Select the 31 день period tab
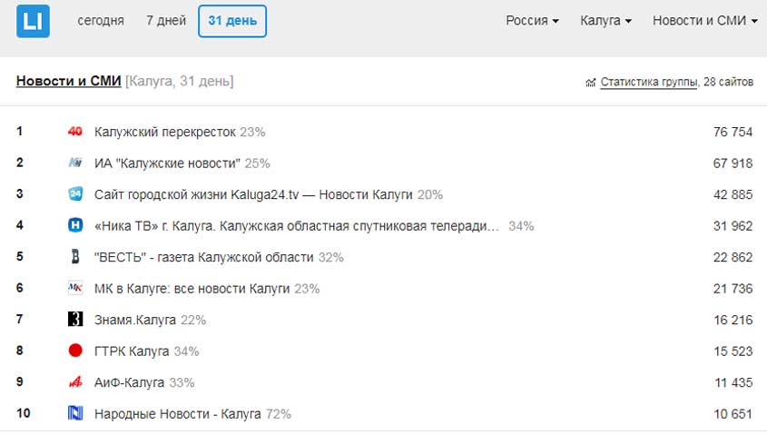This screenshot has height=435, width=767. pos(232,21)
